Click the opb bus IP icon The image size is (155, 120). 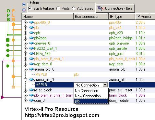click(x=31, y=33)
